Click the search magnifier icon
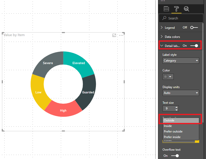The image size is (206, 159). [x=164, y=18]
